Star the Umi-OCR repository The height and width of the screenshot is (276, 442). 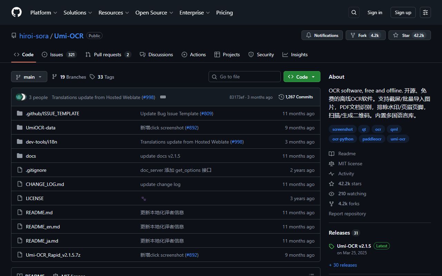tap(410, 35)
